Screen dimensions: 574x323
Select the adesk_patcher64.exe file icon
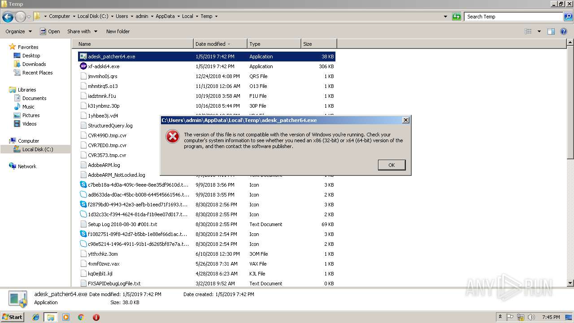(83, 57)
